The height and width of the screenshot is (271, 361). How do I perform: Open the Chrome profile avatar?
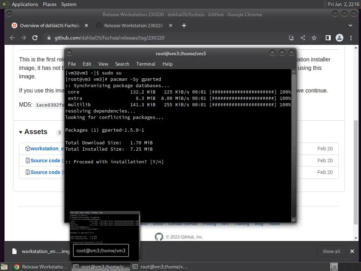point(339,38)
